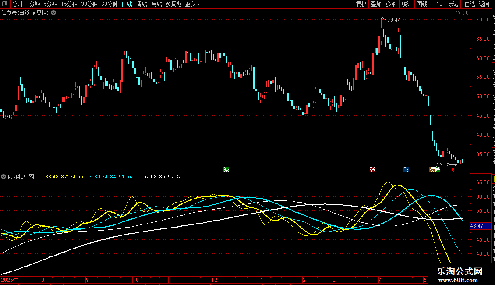
Task: Switch to 周线 weekly chart
Action: (142, 4)
